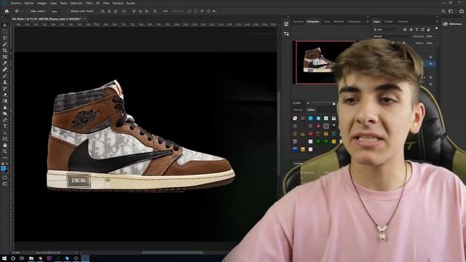Toggle the layer filter on/off switch
This screenshot has height=262, width=466.
tap(437, 28)
